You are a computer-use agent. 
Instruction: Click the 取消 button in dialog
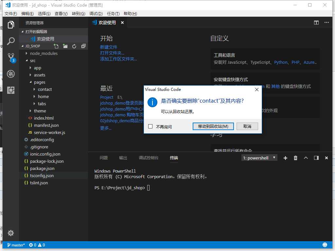click(x=247, y=126)
